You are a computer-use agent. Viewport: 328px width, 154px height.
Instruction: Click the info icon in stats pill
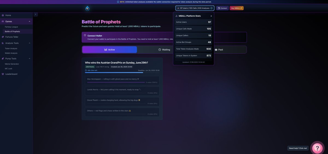tap(212, 8)
